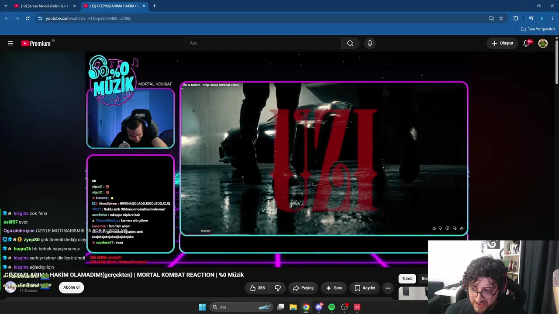Open Windows Start menu
Screen dimensions: 559x314
(x=202, y=307)
